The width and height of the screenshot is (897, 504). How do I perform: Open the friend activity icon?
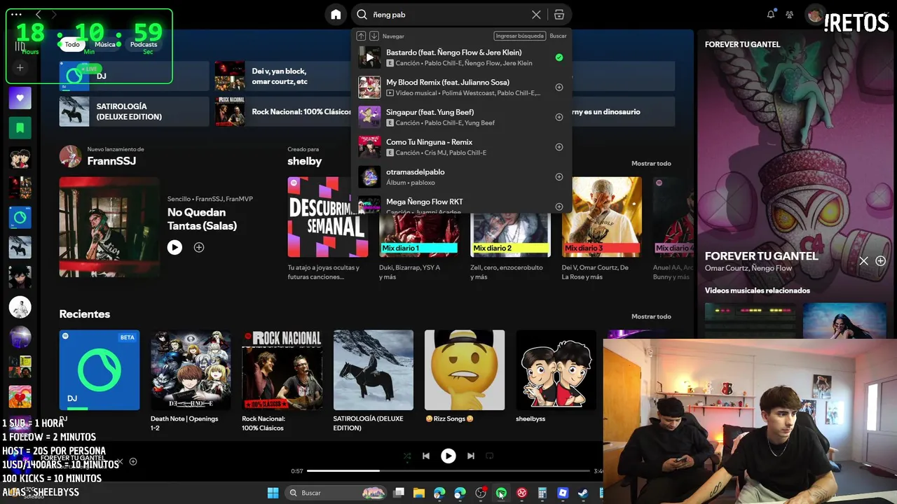point(790,15)
